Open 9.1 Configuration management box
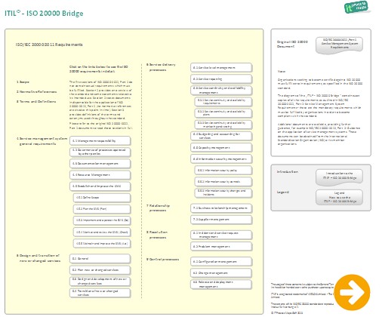This screenshot has width=382, height=317. [221, 262]
